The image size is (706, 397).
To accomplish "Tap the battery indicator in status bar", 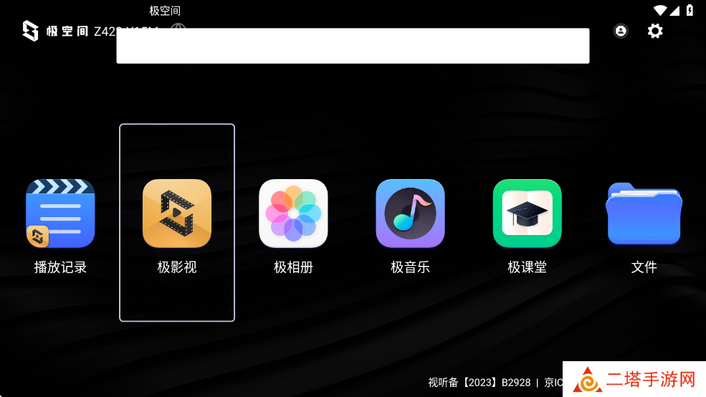I will pos(690,10).
